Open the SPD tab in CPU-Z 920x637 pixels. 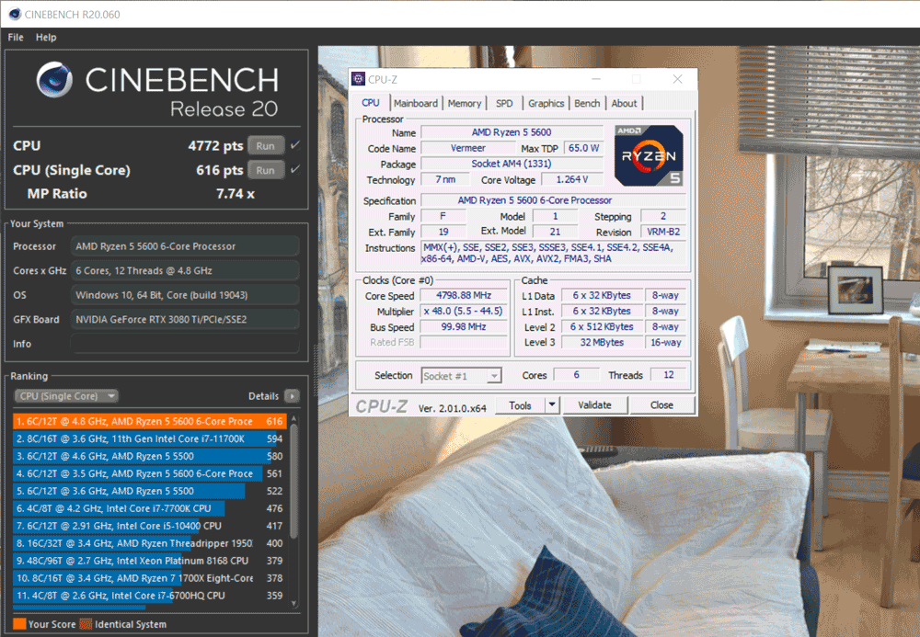pos(504,103)
